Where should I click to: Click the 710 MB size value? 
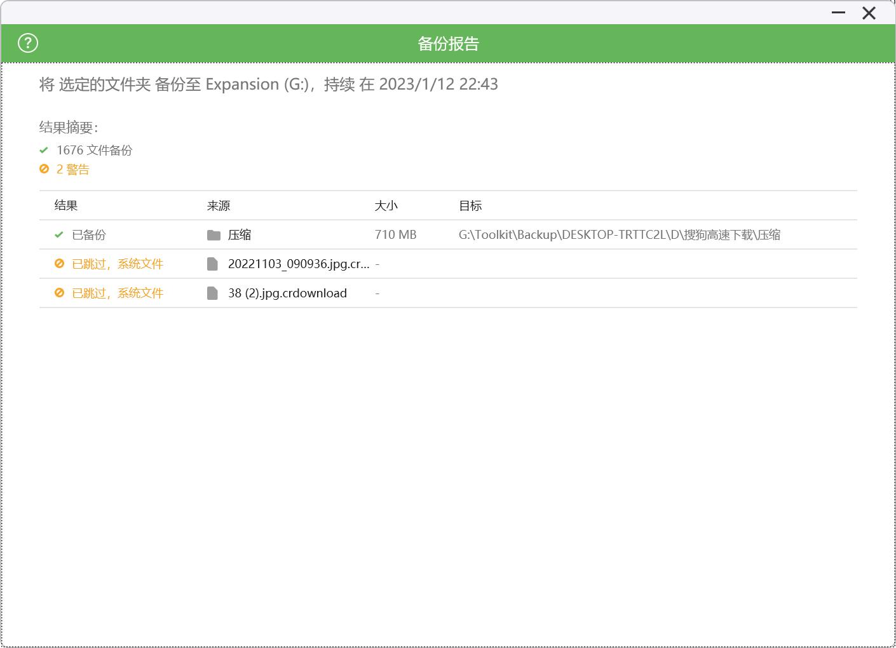tap(395, 234)
